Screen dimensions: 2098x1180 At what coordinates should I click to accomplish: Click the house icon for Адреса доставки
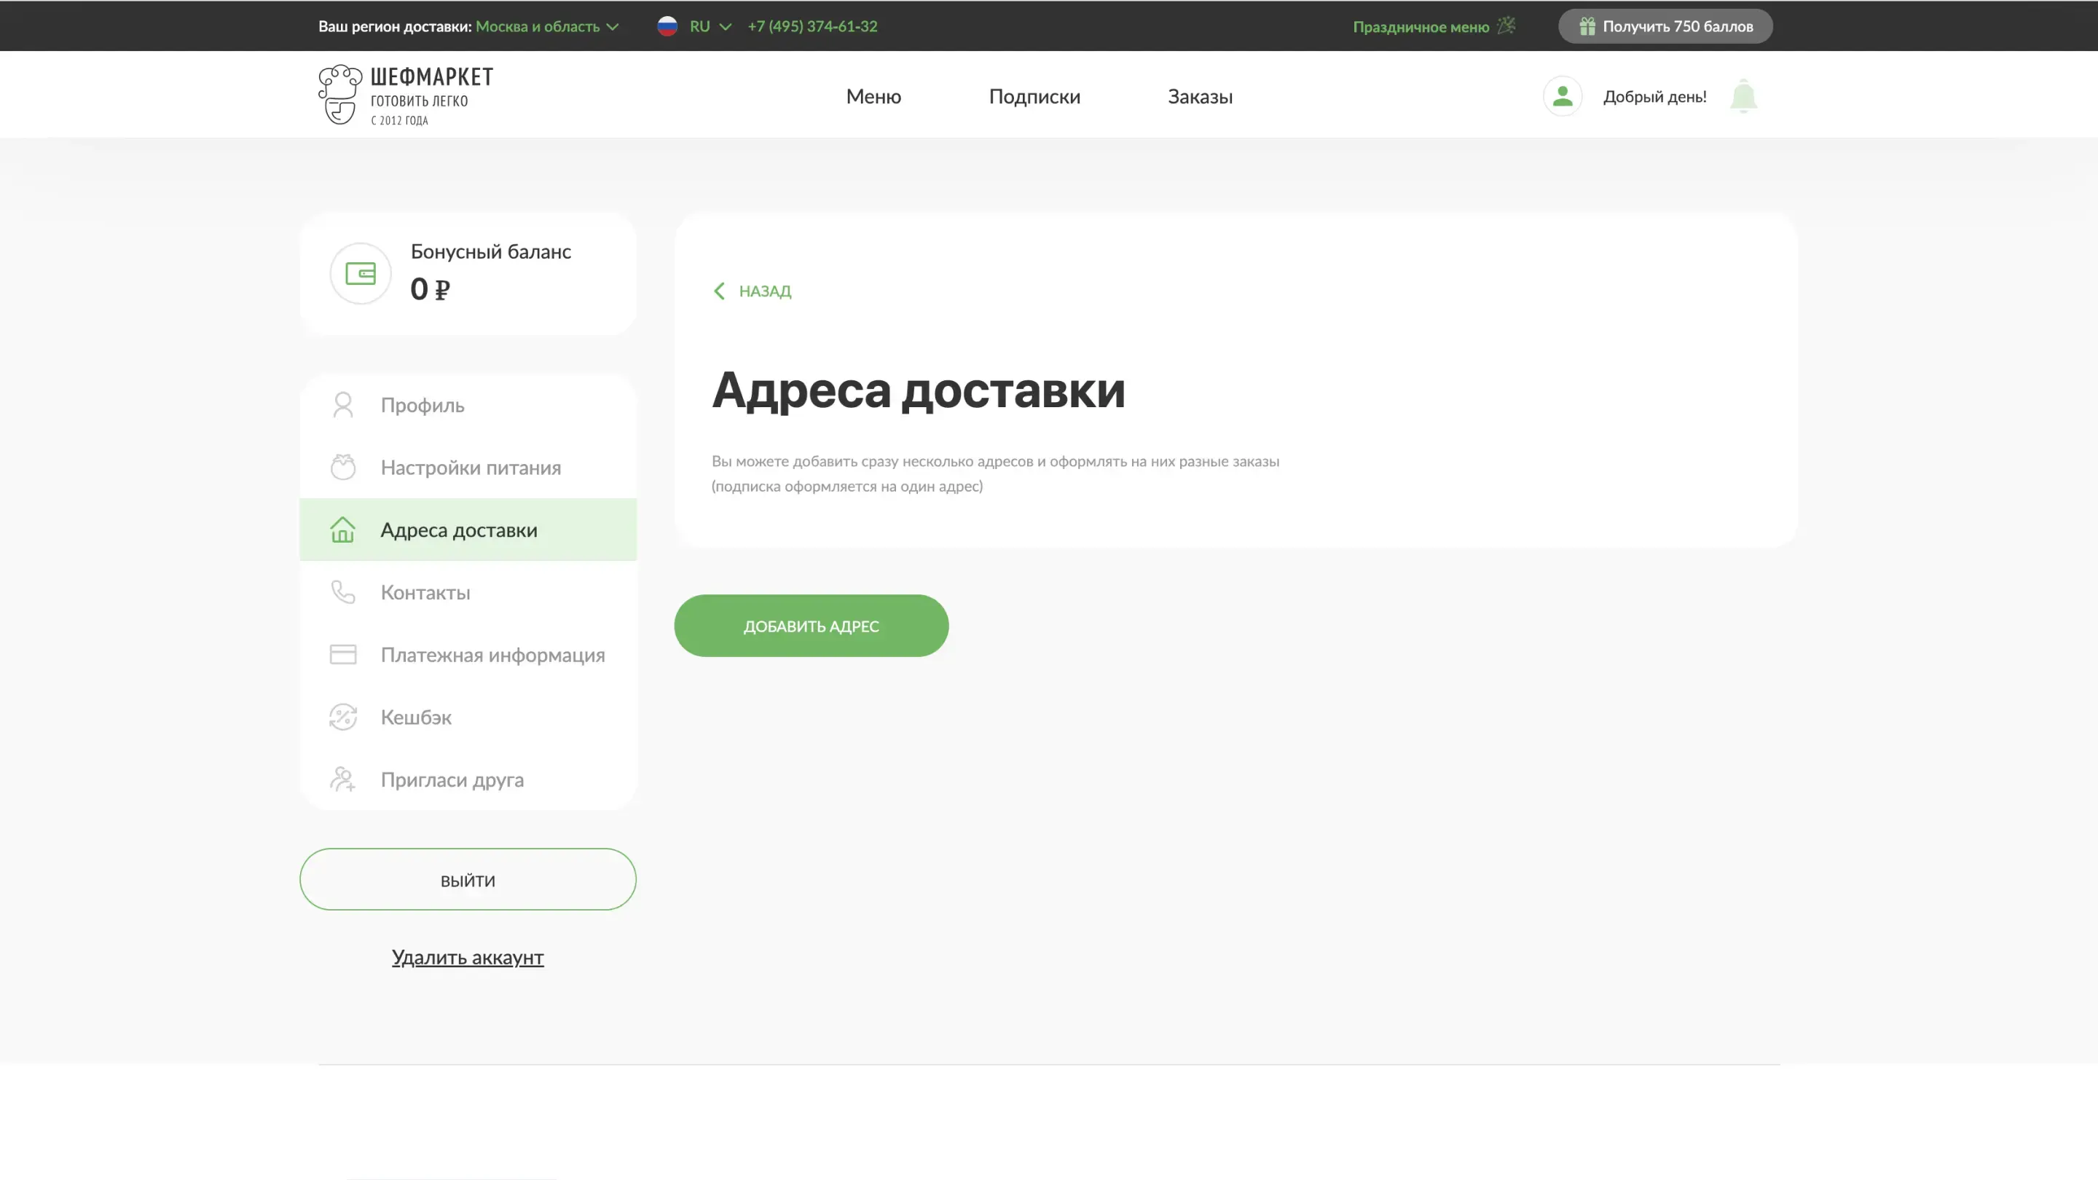click(342, 530)
